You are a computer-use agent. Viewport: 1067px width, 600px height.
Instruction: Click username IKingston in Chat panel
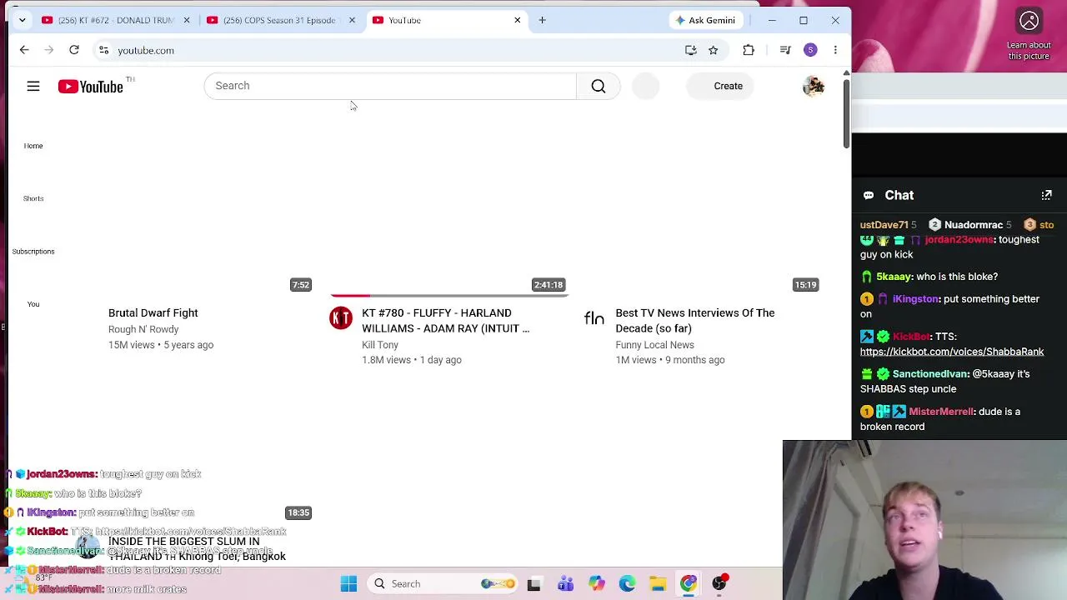point(915,299)
